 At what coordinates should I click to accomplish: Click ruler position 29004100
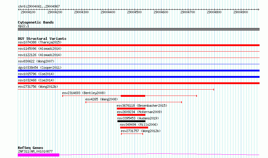coord(28,12)
